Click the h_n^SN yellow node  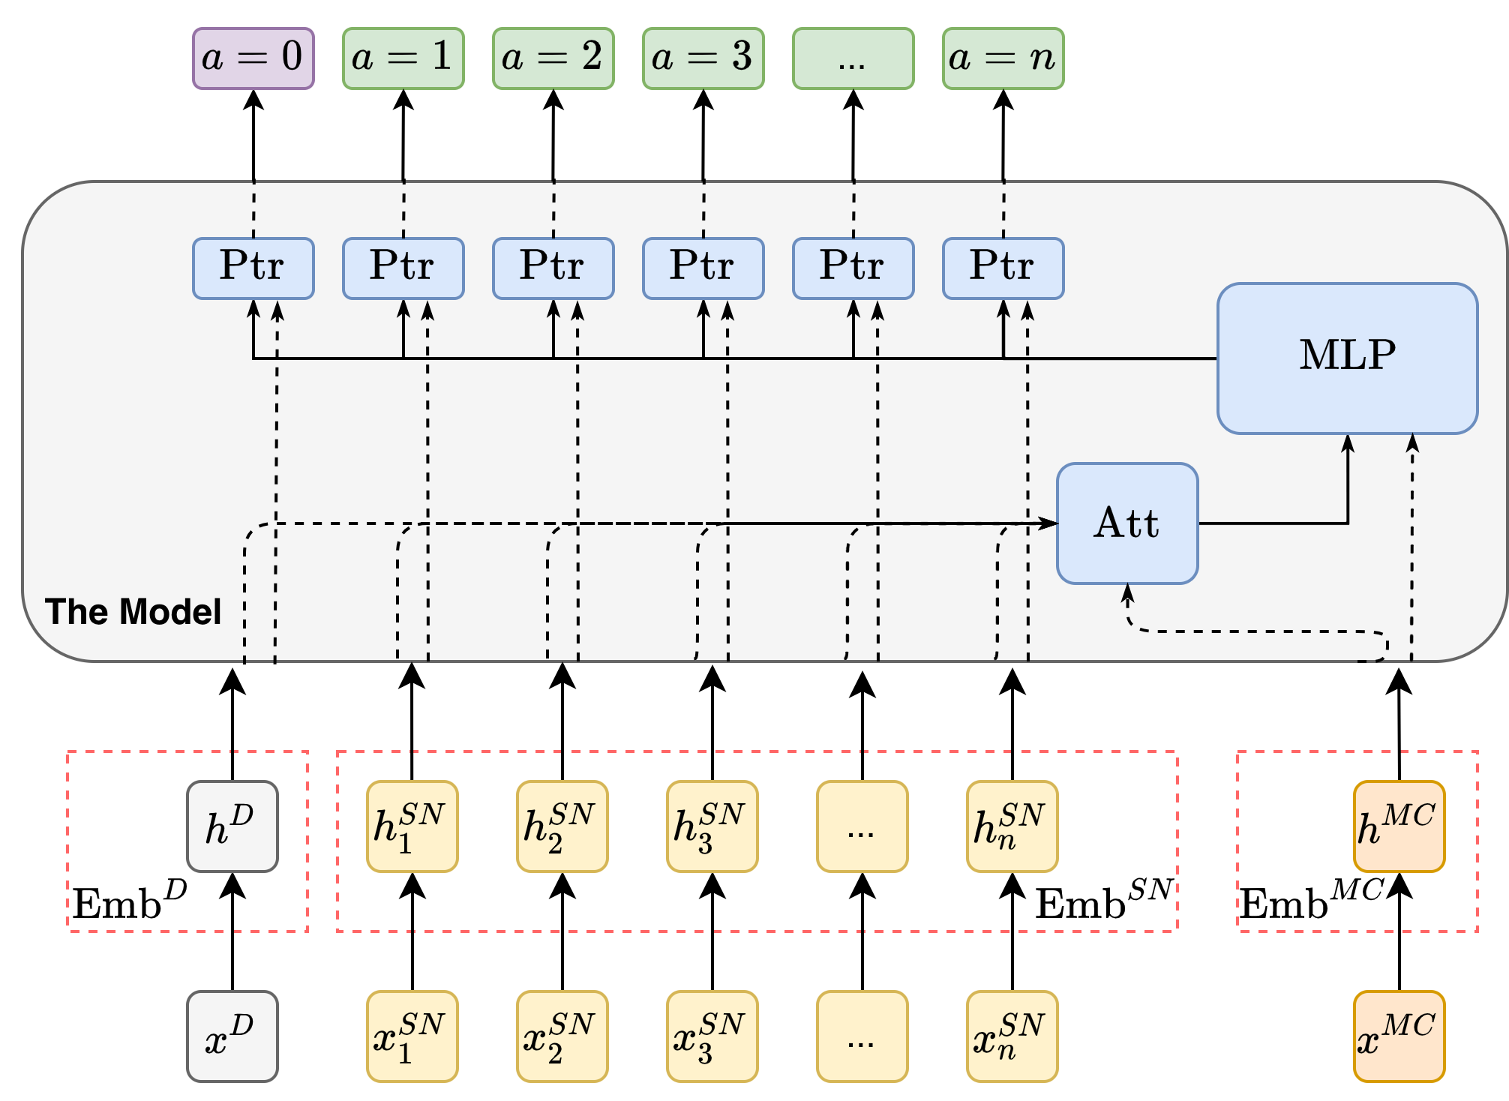click(x=1012, y=826)
